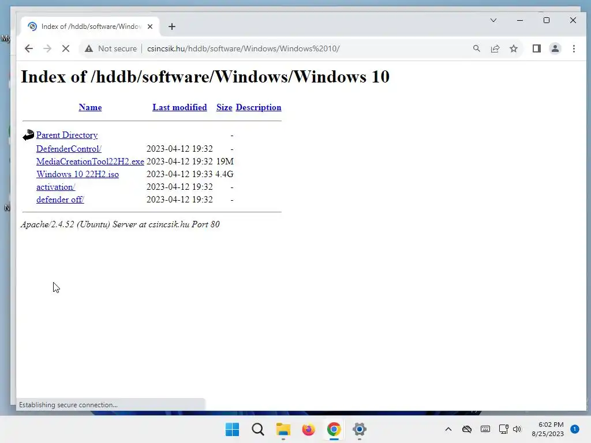Open the notification badge
The width and height of the screenshot is (591, 443).
575,429
